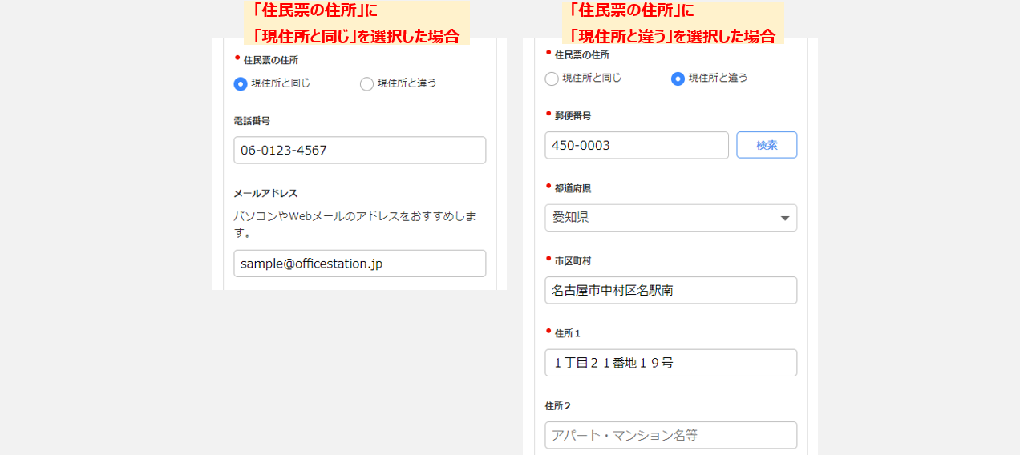1020x455 pixels.
Task: Select 現住所と違う radio in left form
Action: (x=366, y=83)
